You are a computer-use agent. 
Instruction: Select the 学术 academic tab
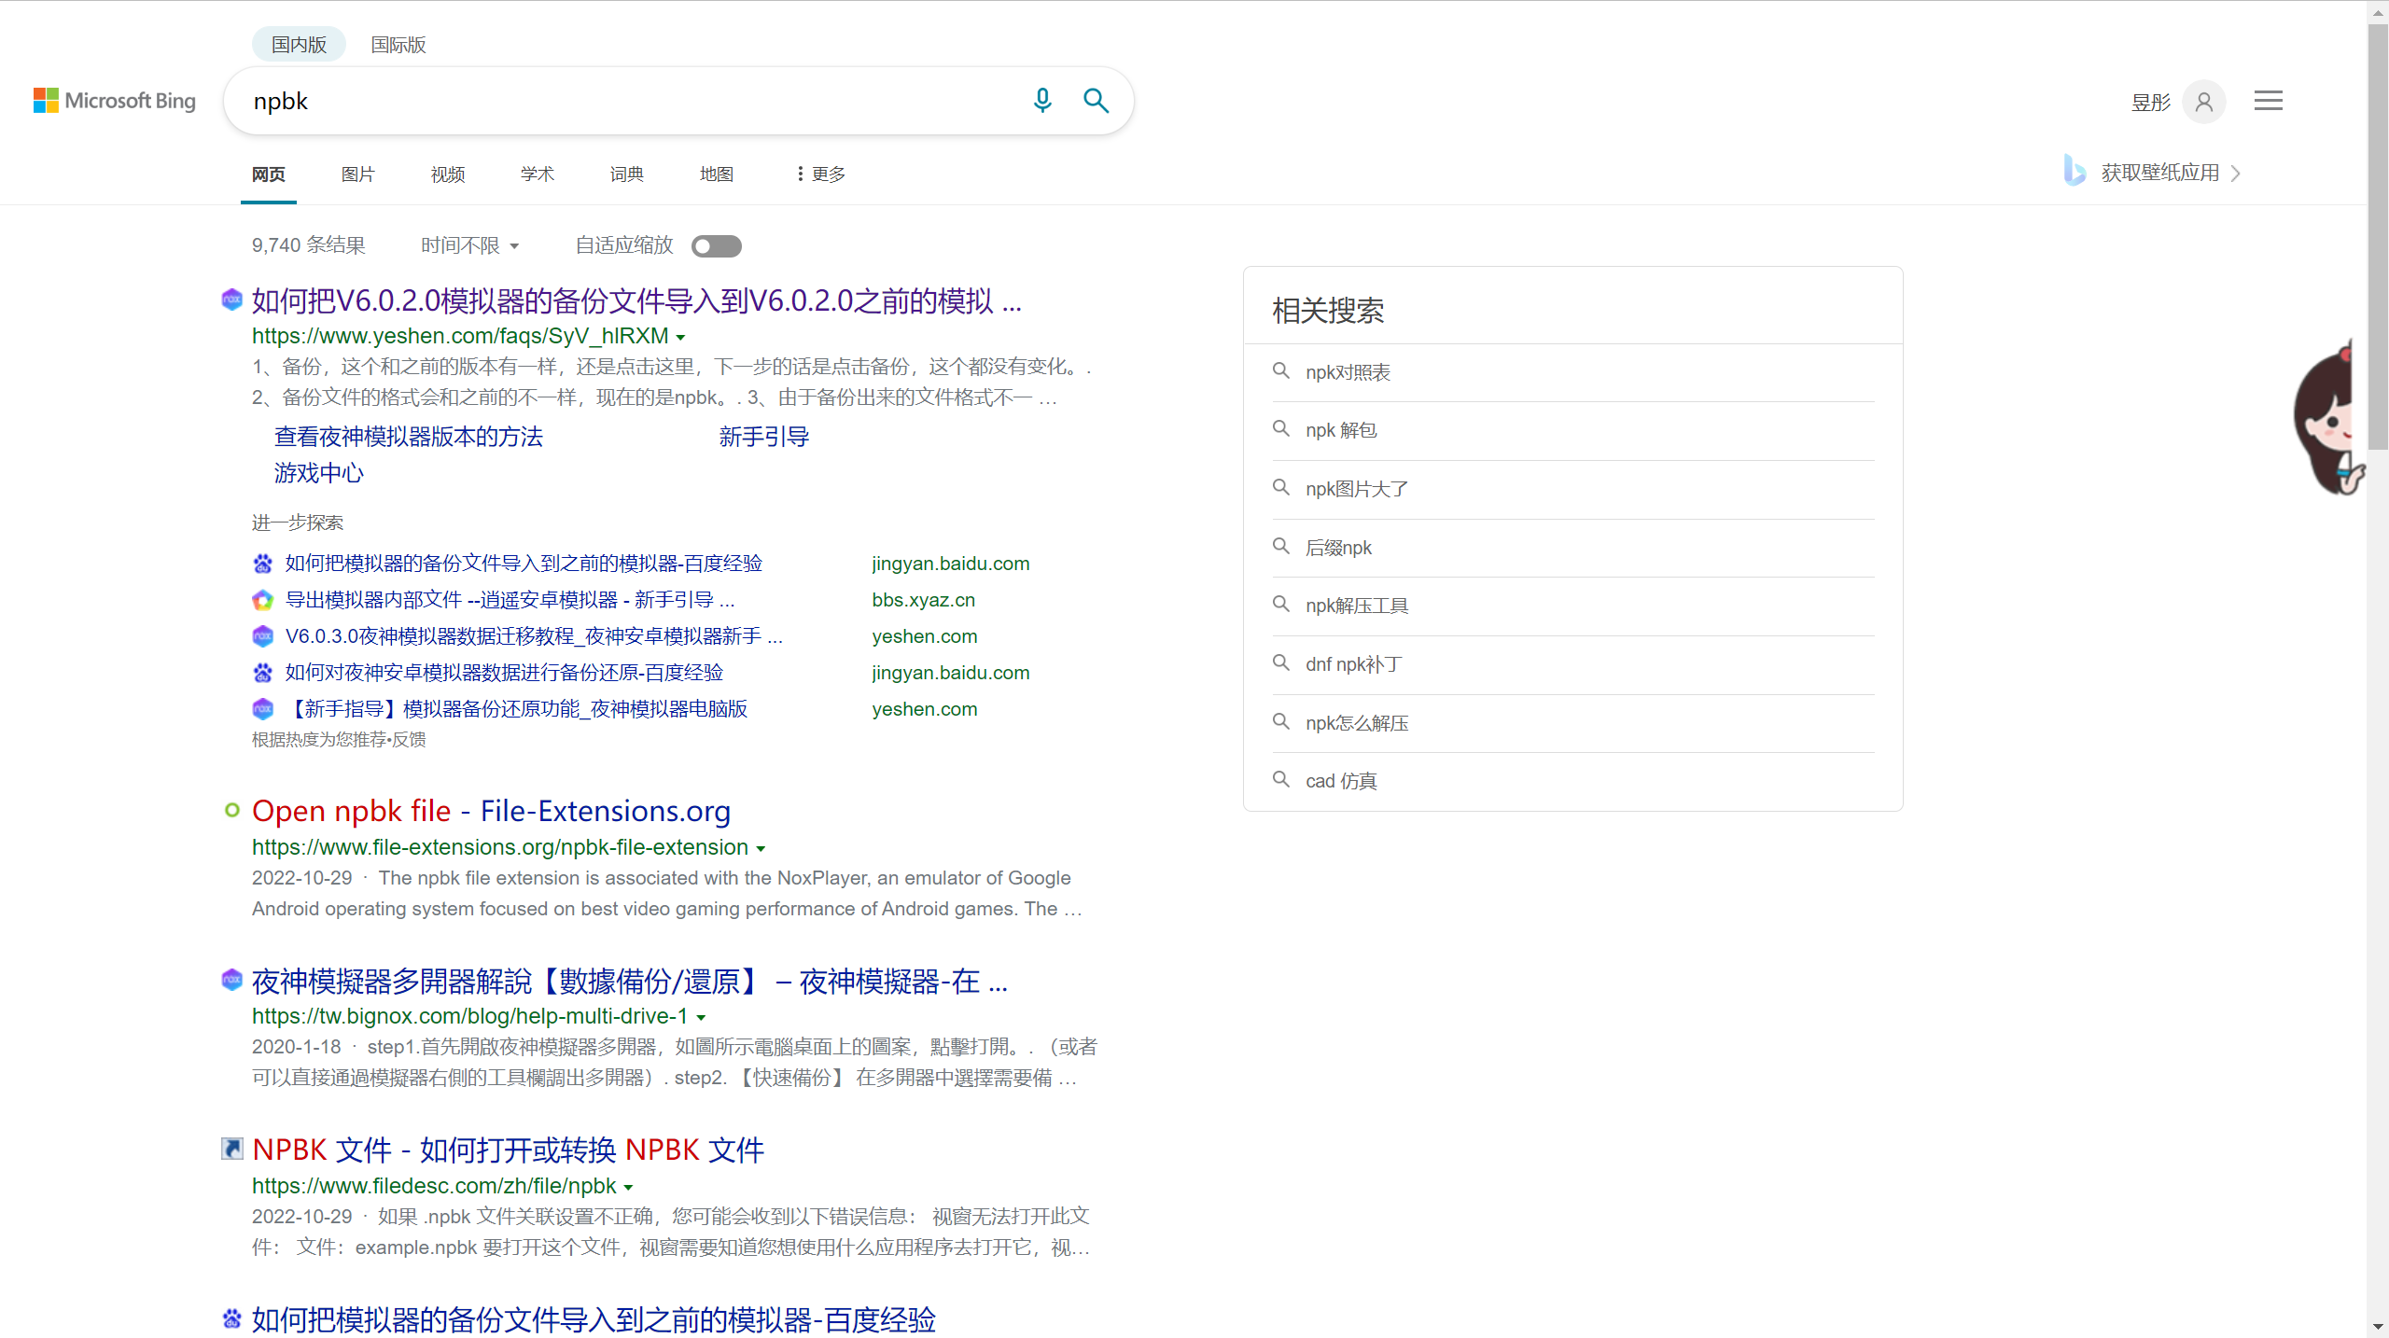pos(538,174)
